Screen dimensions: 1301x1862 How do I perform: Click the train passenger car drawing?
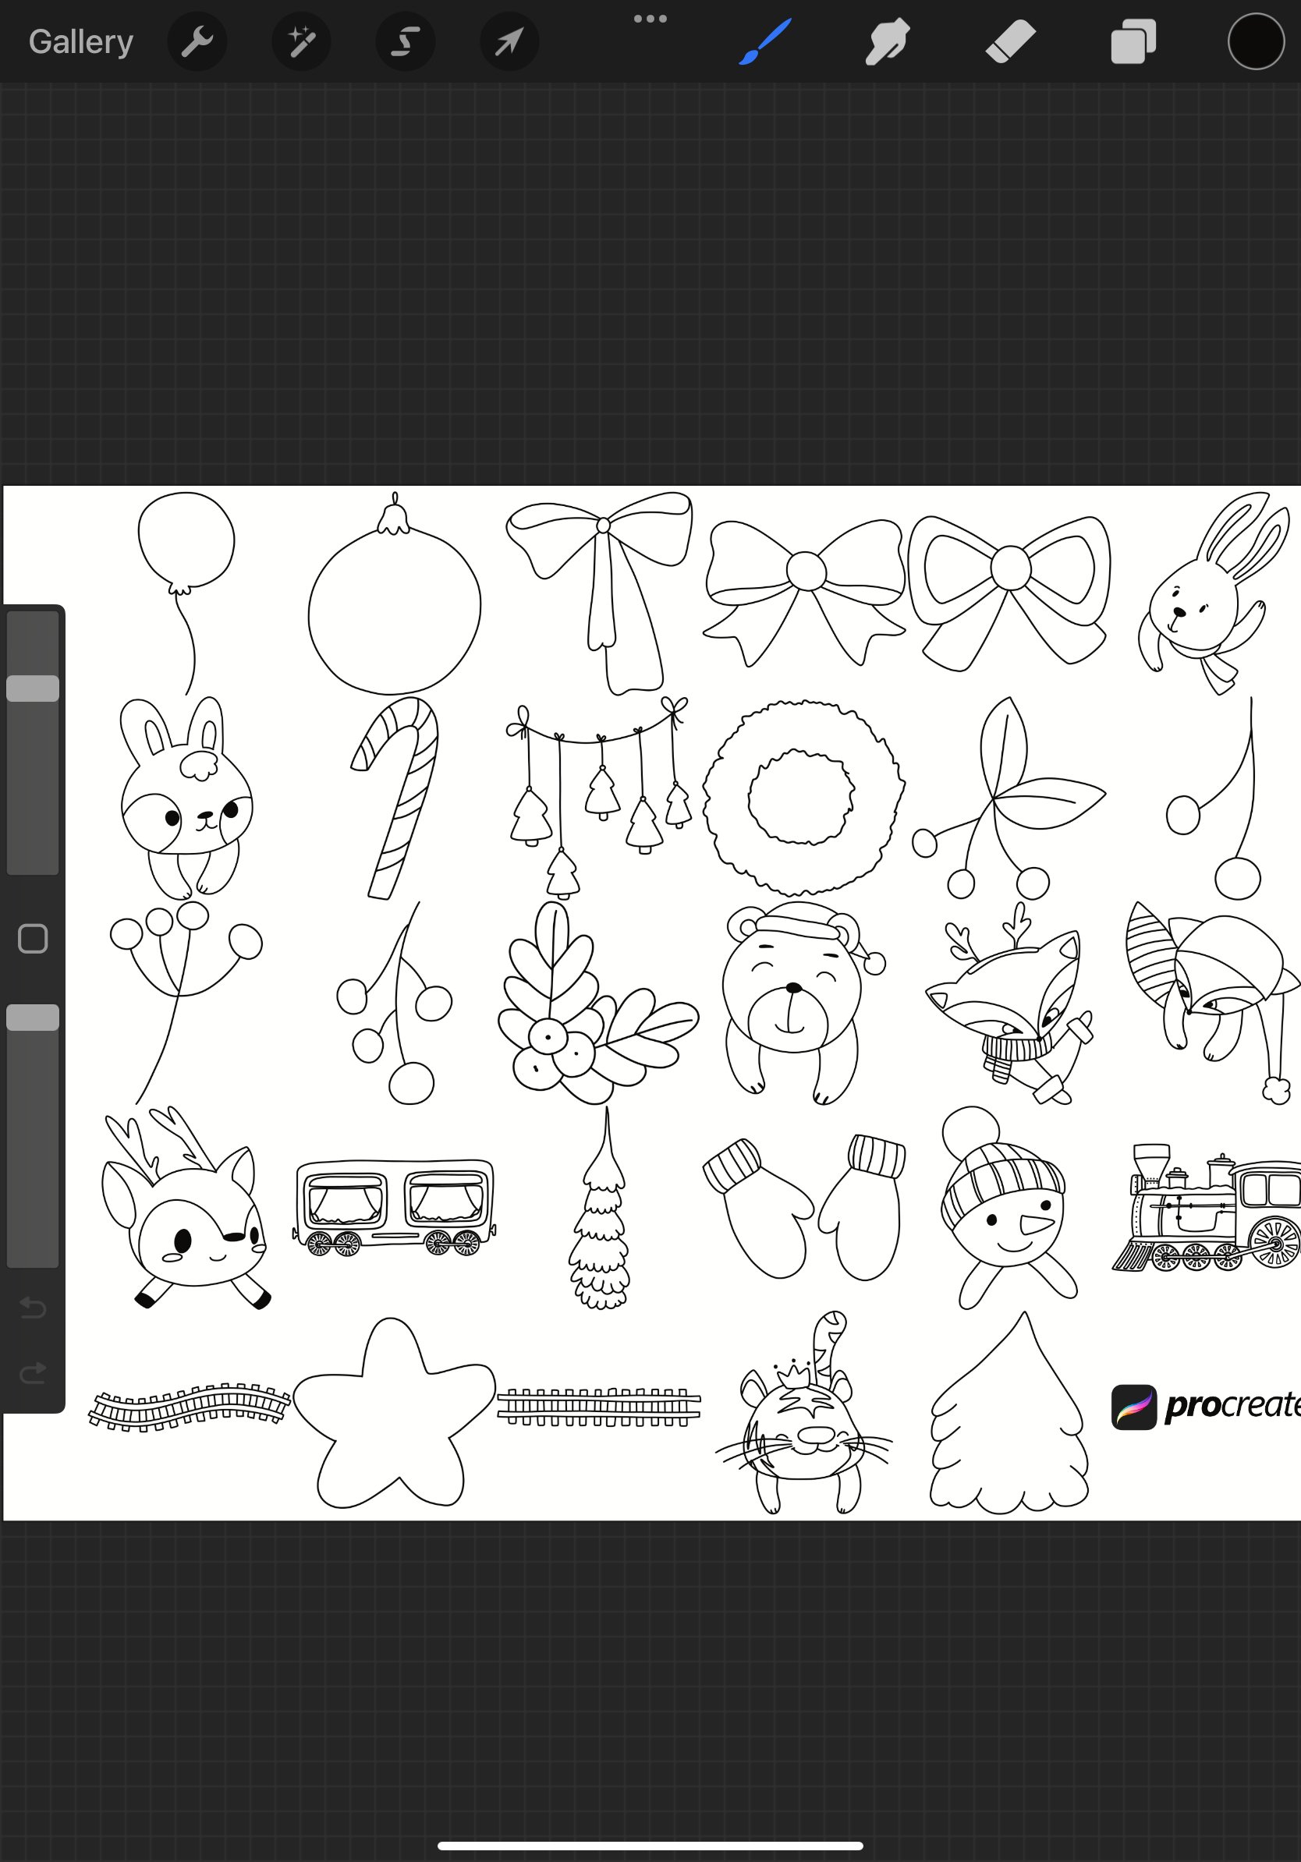[x=394, y=1208]
